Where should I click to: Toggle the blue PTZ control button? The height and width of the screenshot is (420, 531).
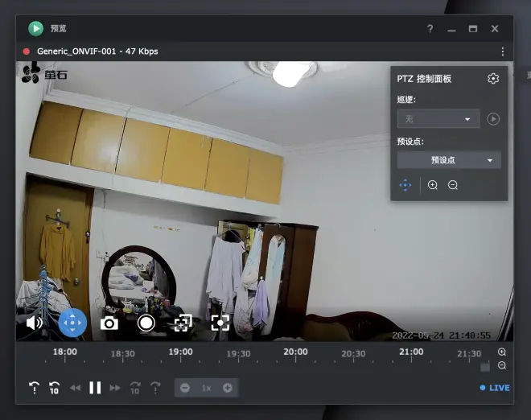(x=72, y=323)
